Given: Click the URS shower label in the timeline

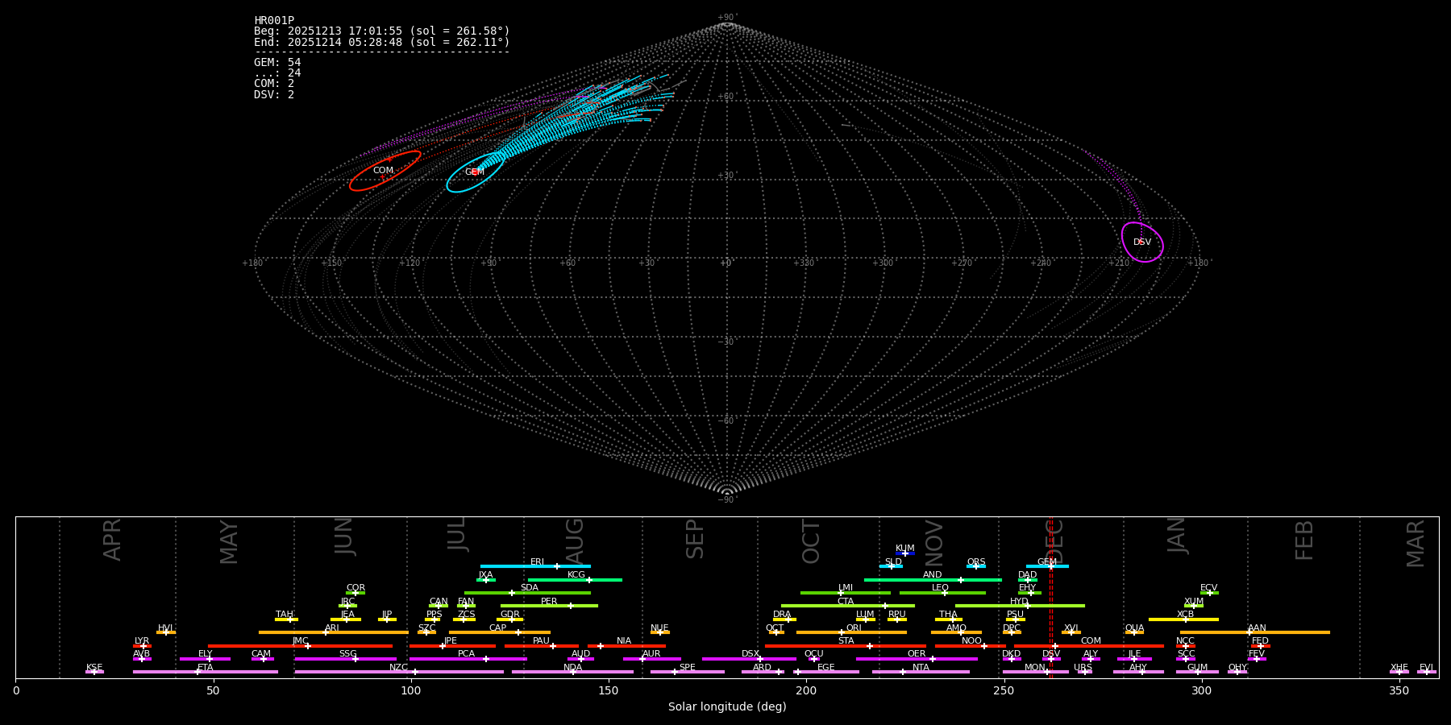Looking at the screenshot, I should pyautogui.click(x=1083, y=668).
